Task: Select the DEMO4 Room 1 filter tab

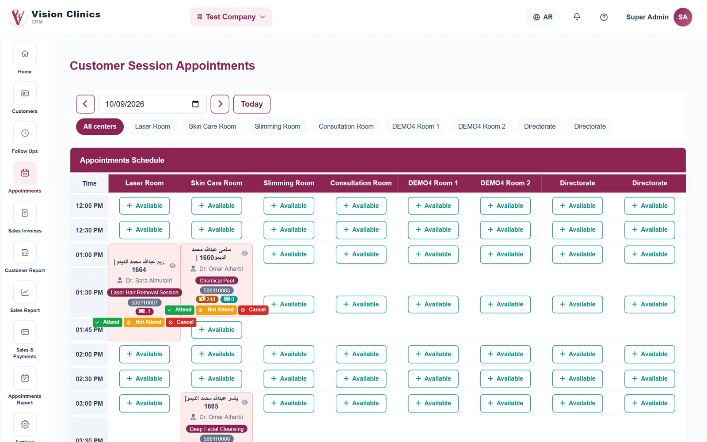Action: [x=416, y=126]
